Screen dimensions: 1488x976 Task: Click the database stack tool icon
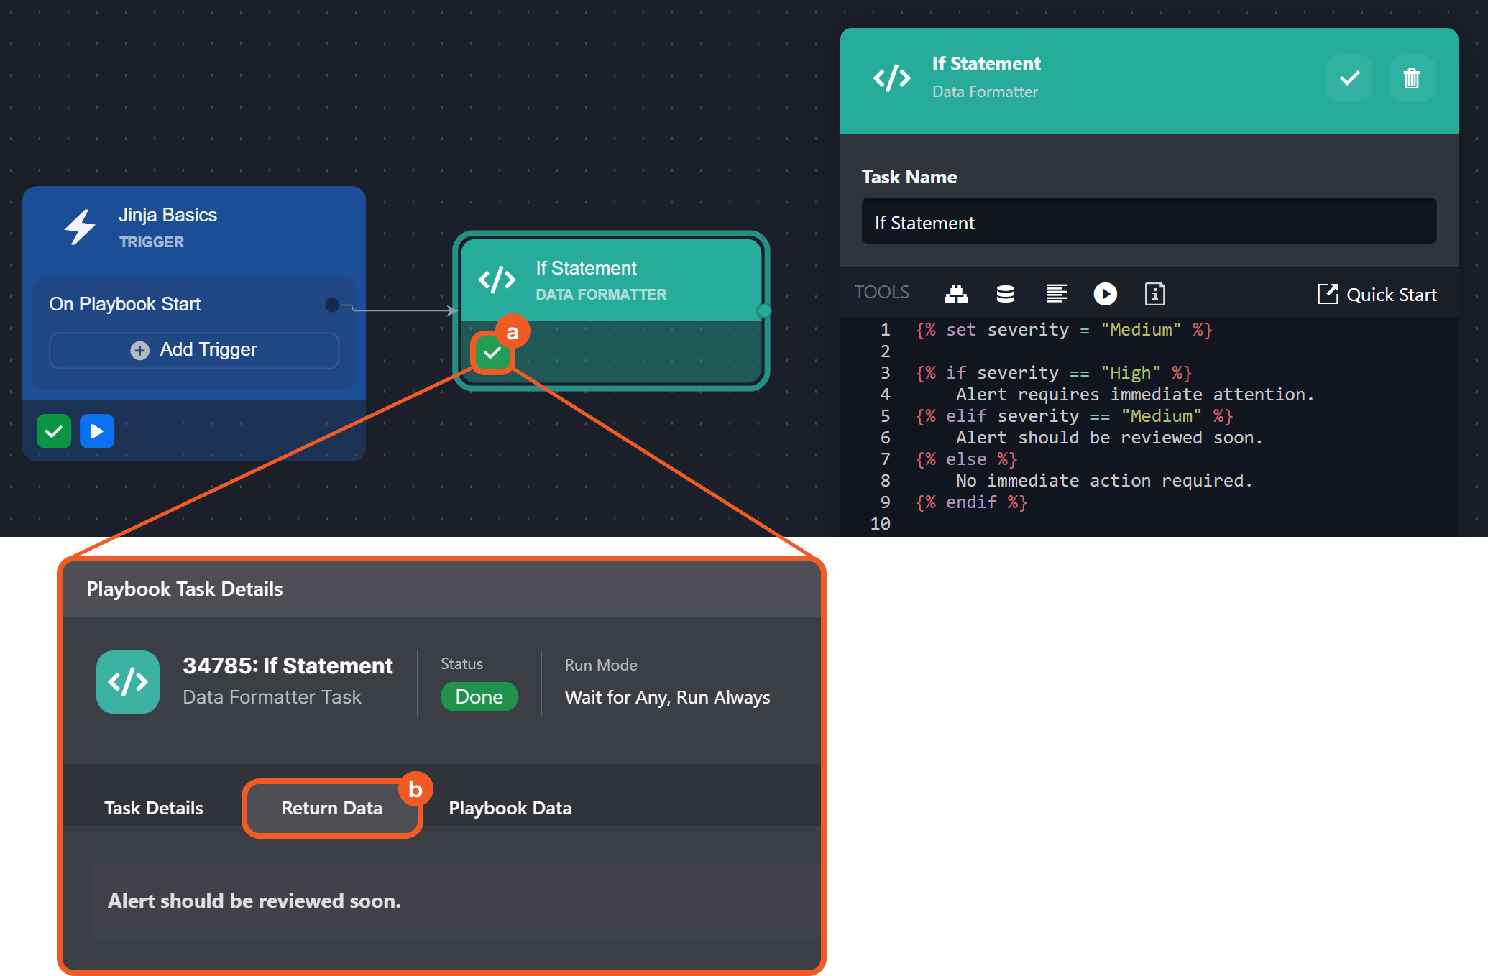(x=1006, y=294)
